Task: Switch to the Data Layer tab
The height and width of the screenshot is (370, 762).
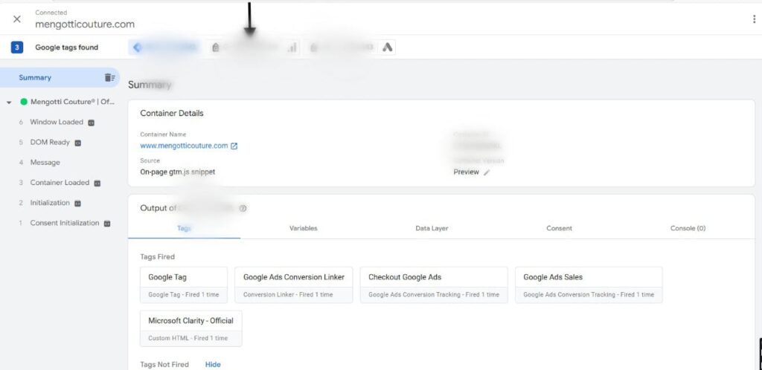Action: [x=432, y=228]
